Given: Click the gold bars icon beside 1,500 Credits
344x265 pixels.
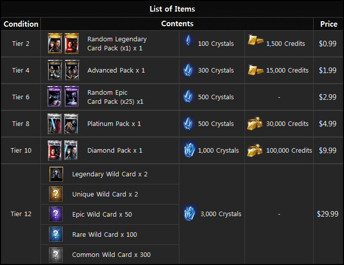Looking at the screenshot, I should (x=256, y=40).
